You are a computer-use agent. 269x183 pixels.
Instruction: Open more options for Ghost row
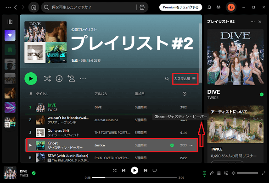[x=191, y=145]
